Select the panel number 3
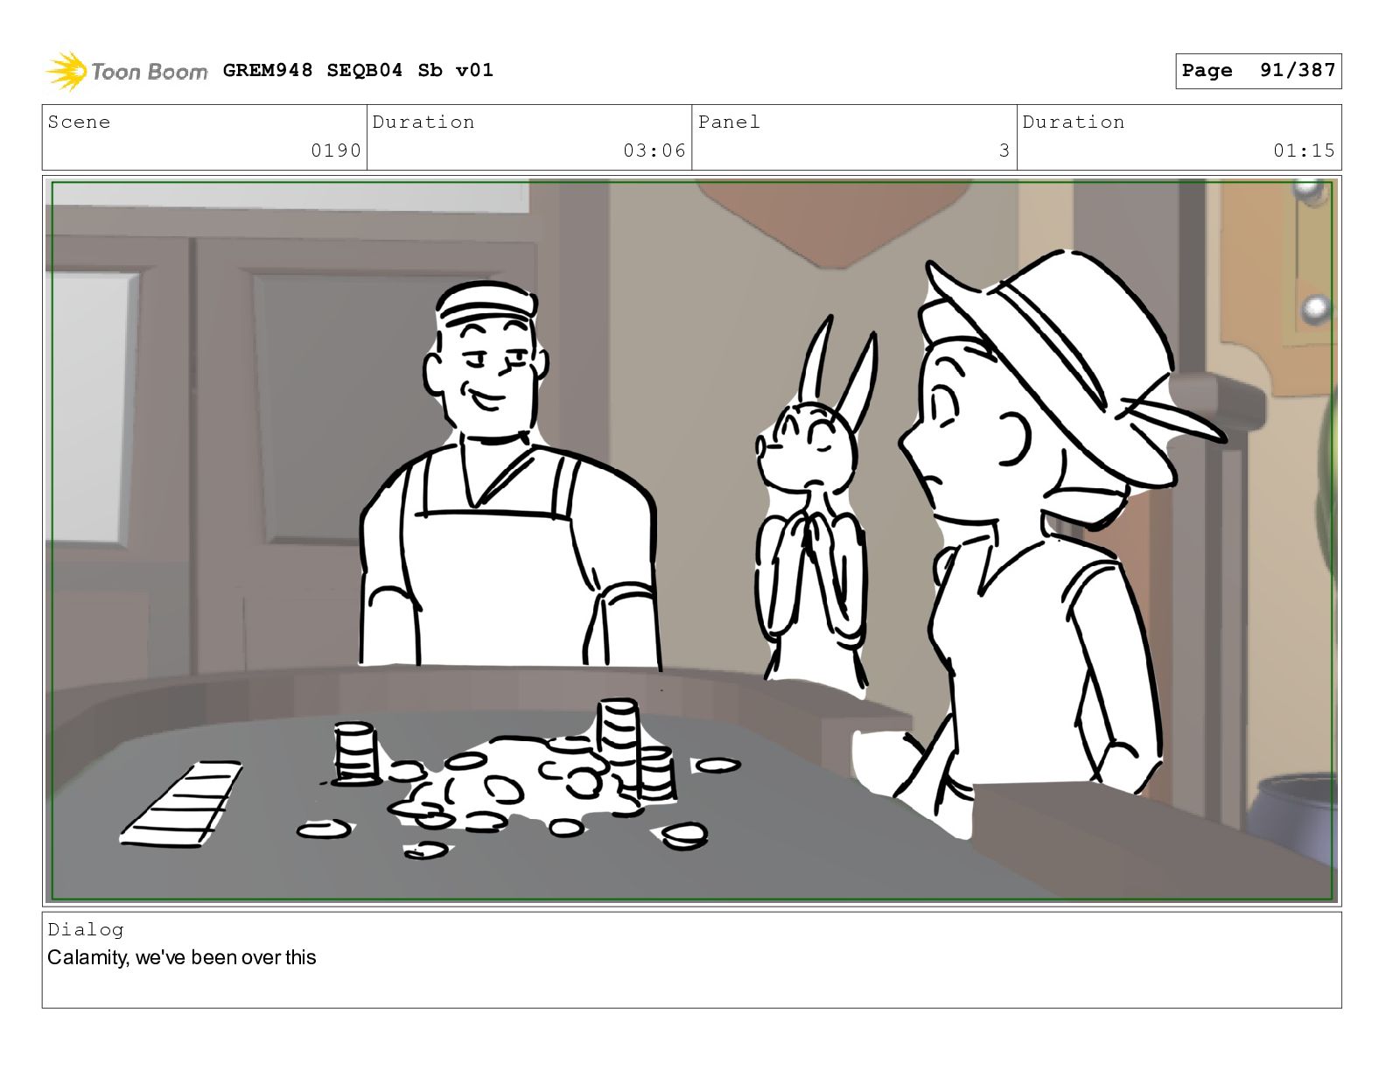 (1004, 150)
